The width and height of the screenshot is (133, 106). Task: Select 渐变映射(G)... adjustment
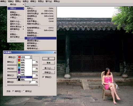[x=40, y=43]
